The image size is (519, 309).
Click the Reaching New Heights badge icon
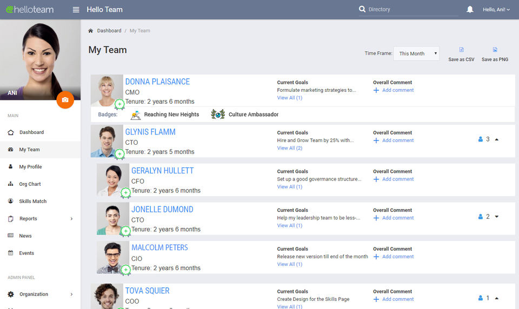pyautogui.click(x=135, y=115)
